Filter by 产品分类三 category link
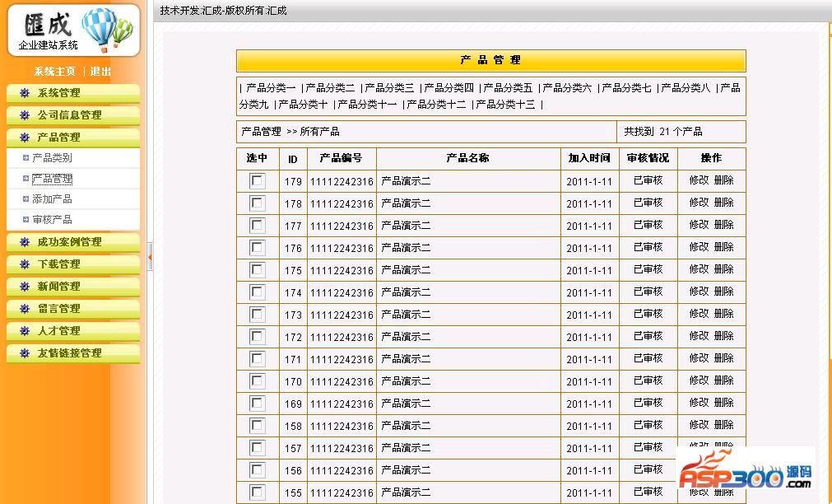 pos(389,88)
